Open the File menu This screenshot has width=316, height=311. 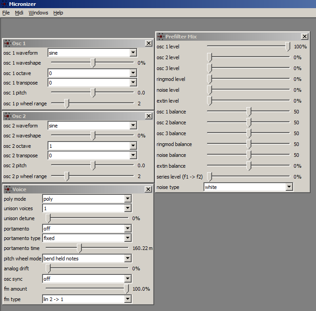6,13
